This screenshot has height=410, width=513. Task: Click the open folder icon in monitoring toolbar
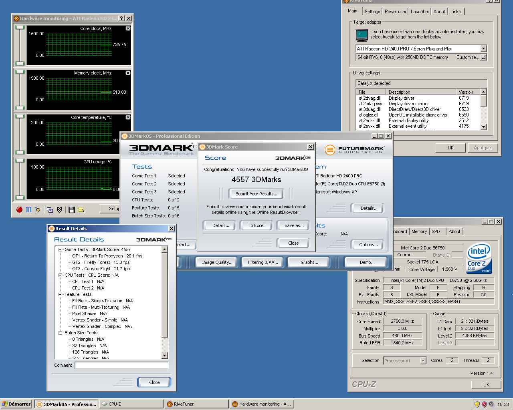(81, 209)
